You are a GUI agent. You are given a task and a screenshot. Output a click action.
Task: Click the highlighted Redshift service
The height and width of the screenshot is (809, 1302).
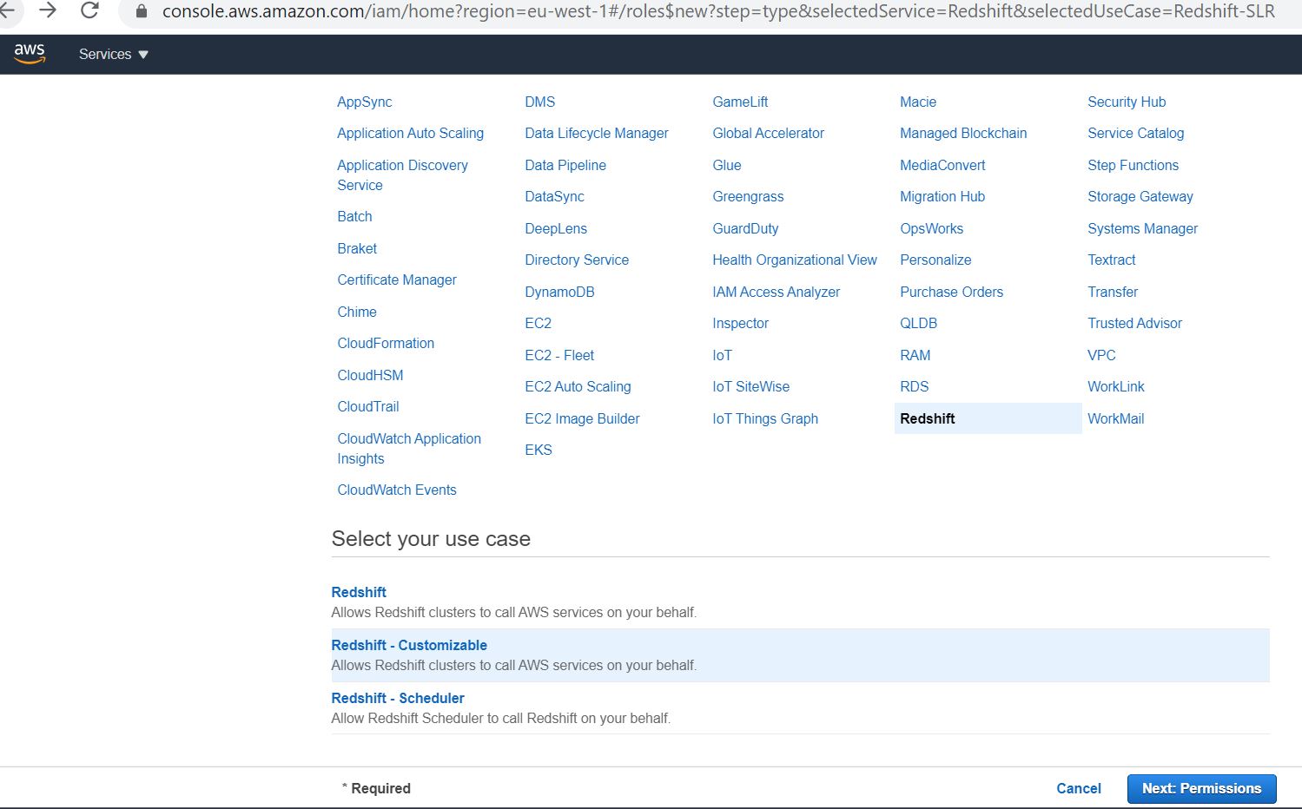pos(988,418)
